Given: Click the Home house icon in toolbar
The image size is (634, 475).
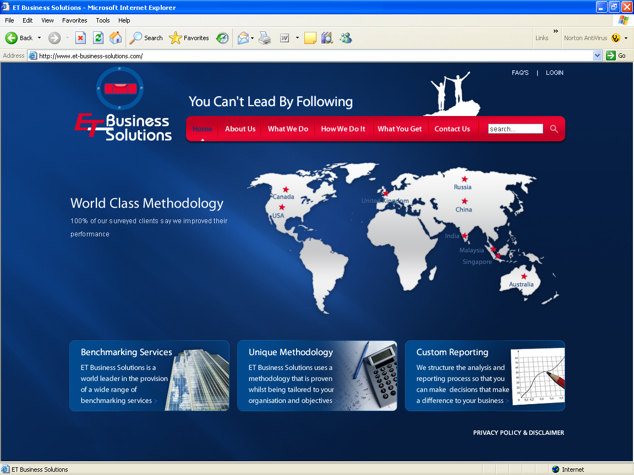Looking at the screenshot, I should 116,38.
